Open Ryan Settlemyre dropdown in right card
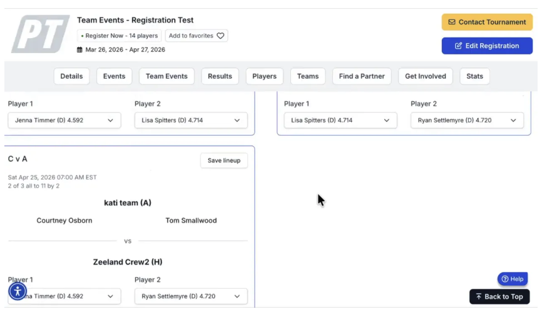Image resolution: width=542 pixels, height=317 pixels. pos(467,120)
